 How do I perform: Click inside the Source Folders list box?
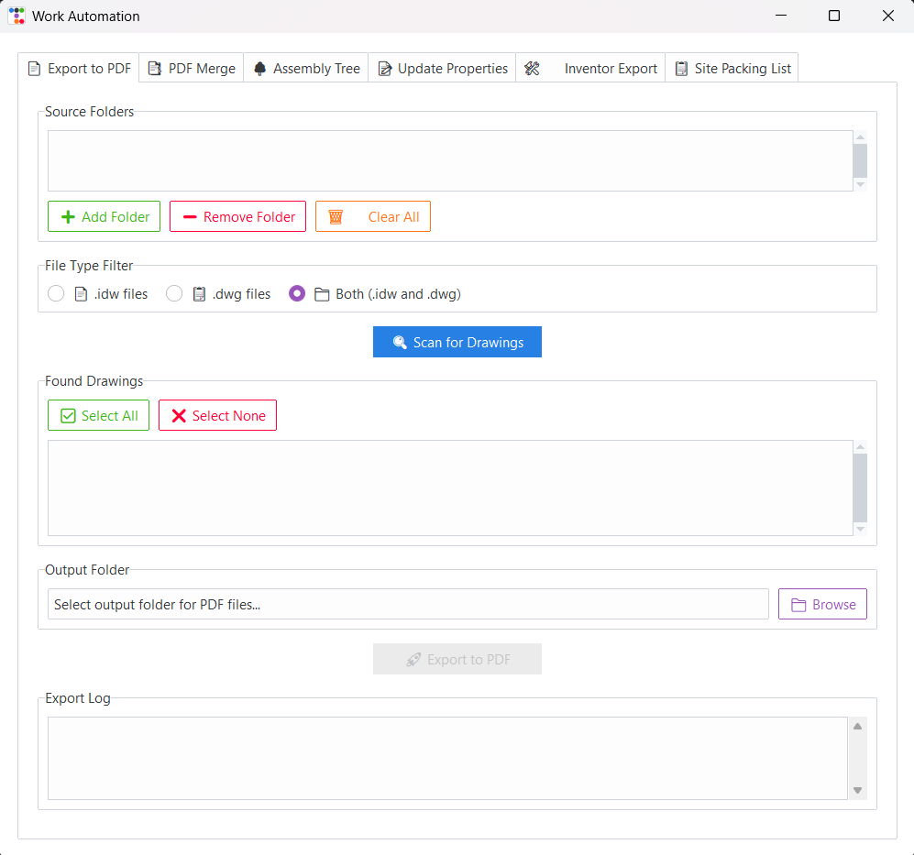click(450, 161)
